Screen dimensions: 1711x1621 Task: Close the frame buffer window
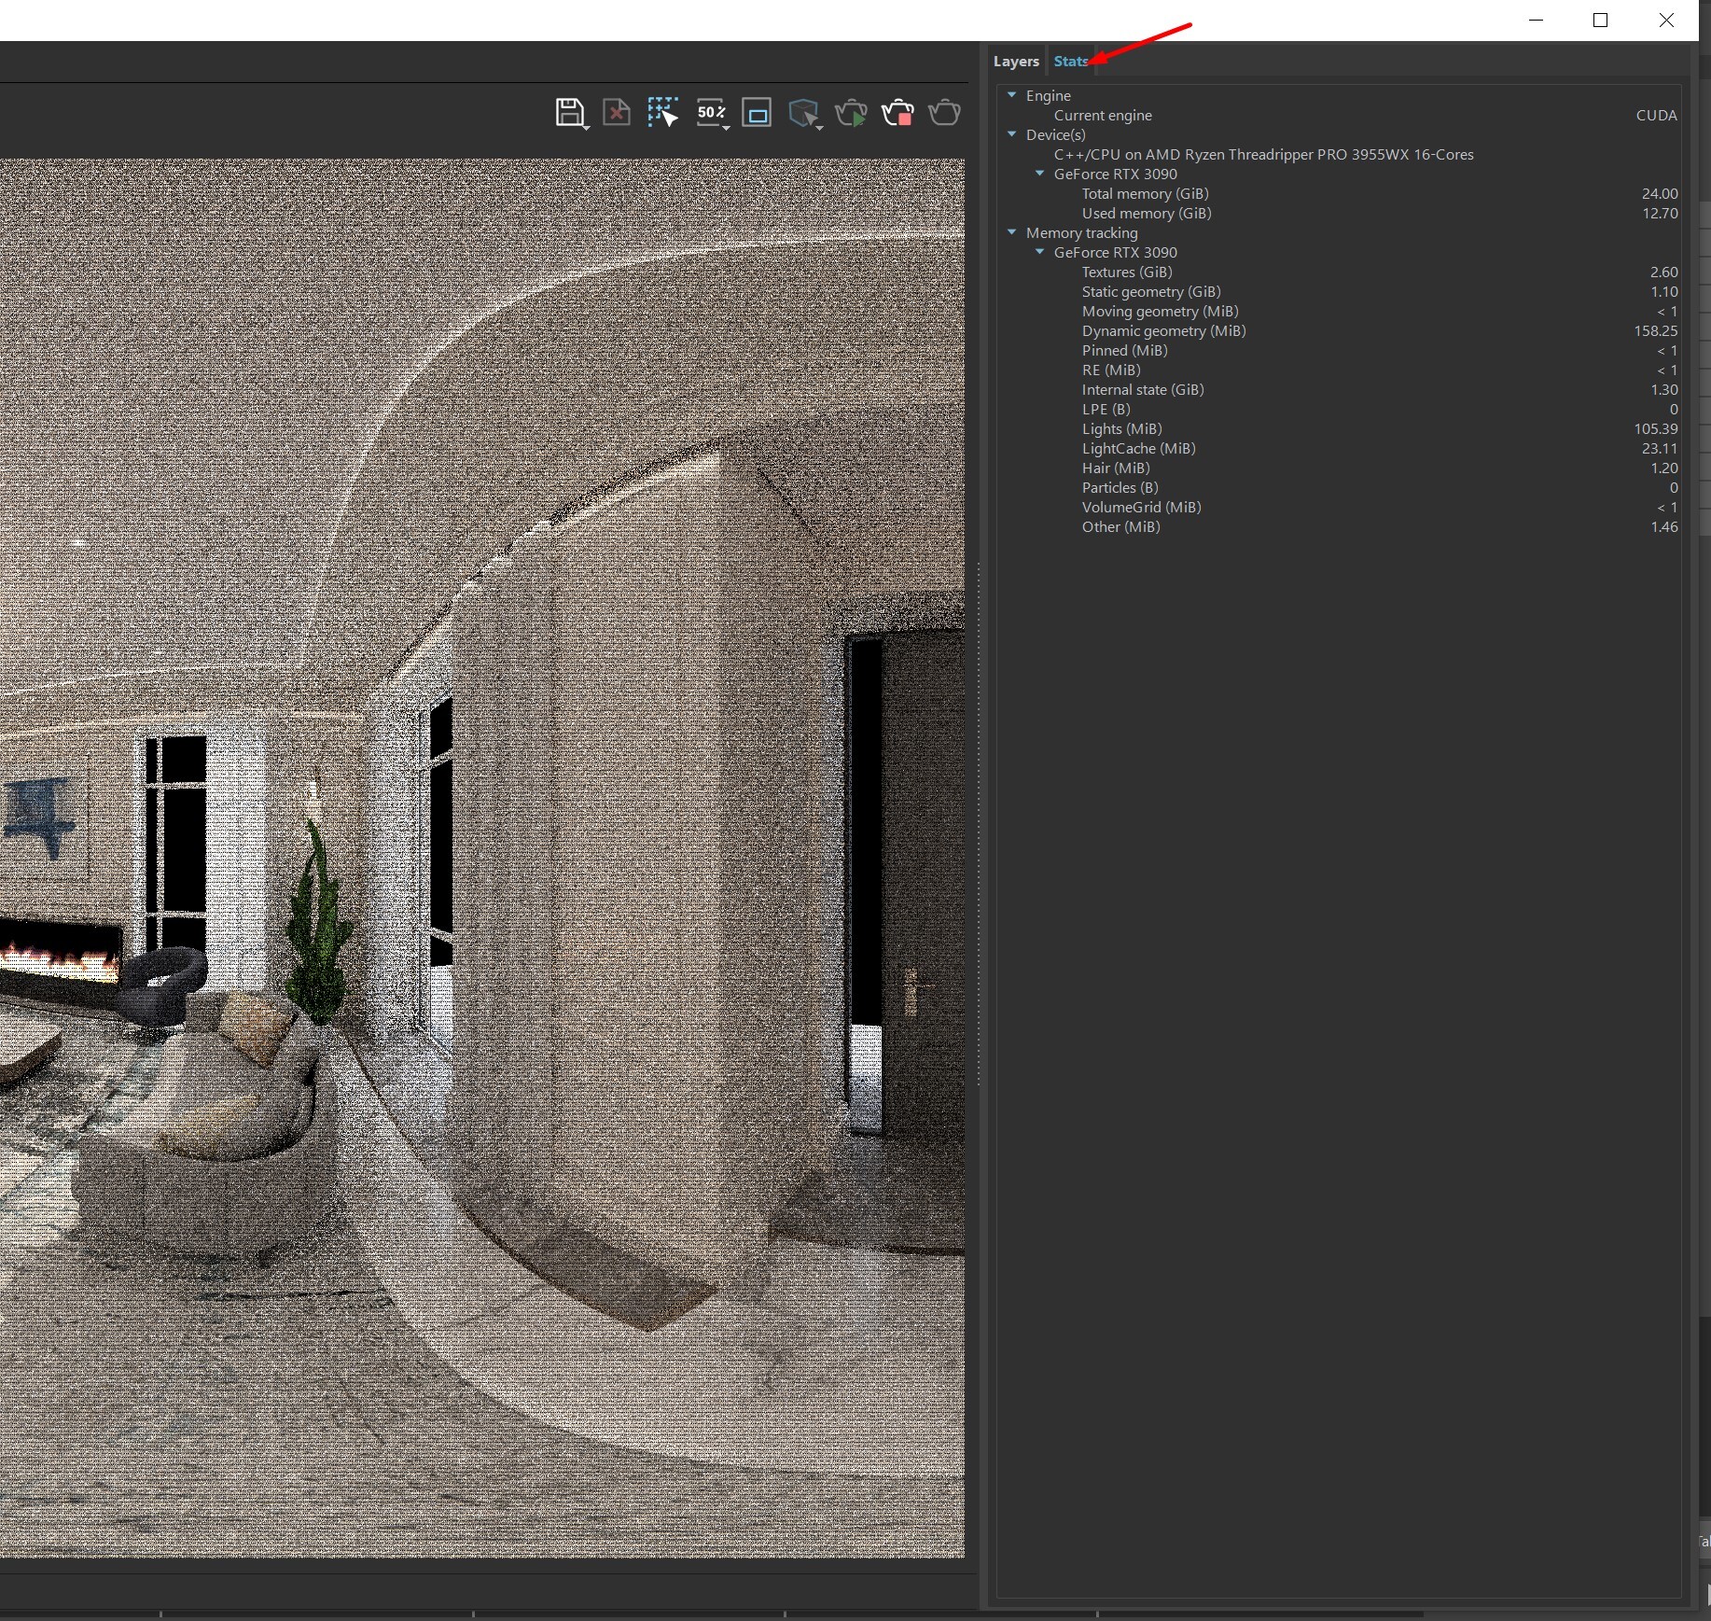(1666, 21)
